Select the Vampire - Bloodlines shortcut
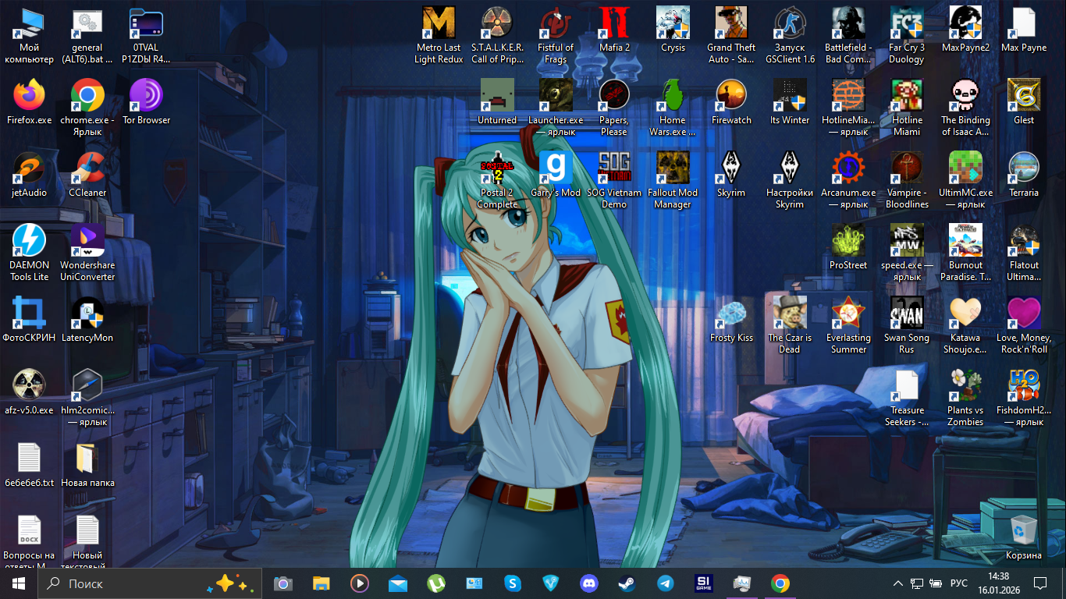The image size is (1066, 599). 907,181
